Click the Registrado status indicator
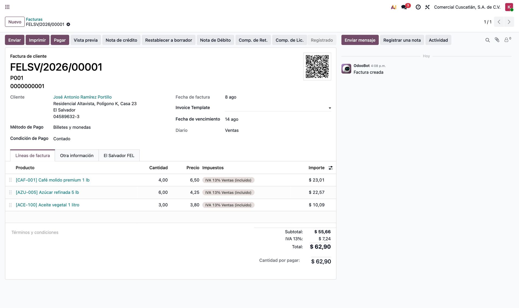This screenshot has width=519, height=308. tap(322, 40)
